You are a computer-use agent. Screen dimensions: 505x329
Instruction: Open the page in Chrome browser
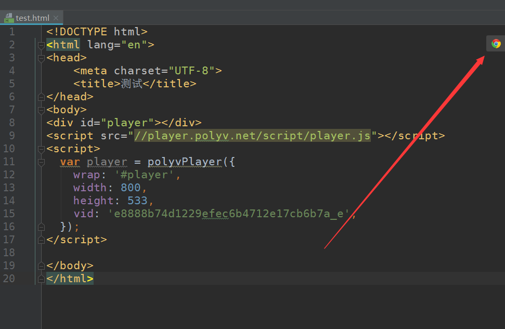tap(496, 44)
